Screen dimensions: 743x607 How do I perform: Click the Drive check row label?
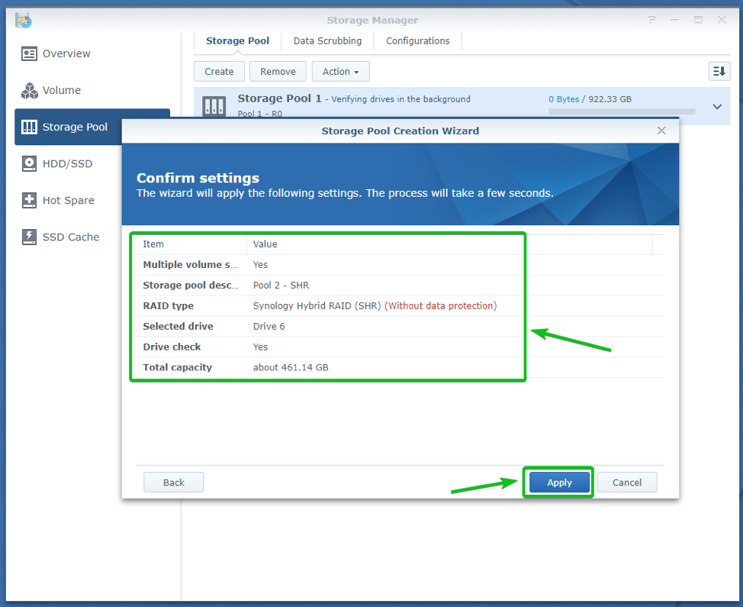tap(172, 347)
